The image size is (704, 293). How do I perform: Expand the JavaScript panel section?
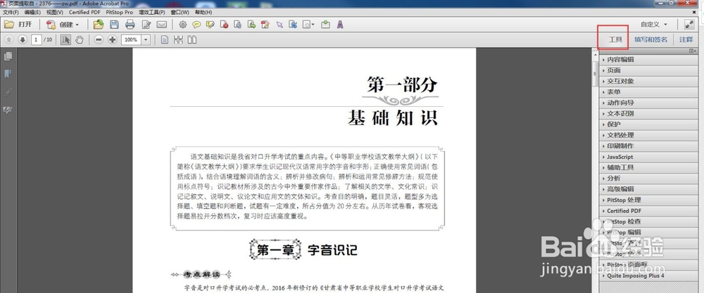point(649,157)
